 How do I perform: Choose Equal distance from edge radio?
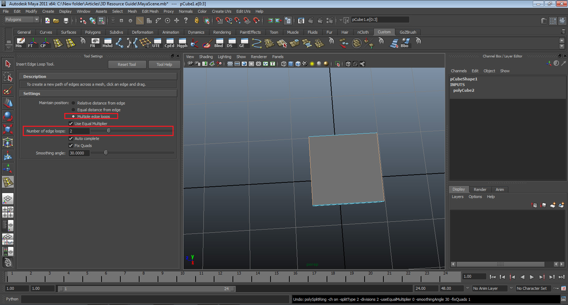pos(73,110)
